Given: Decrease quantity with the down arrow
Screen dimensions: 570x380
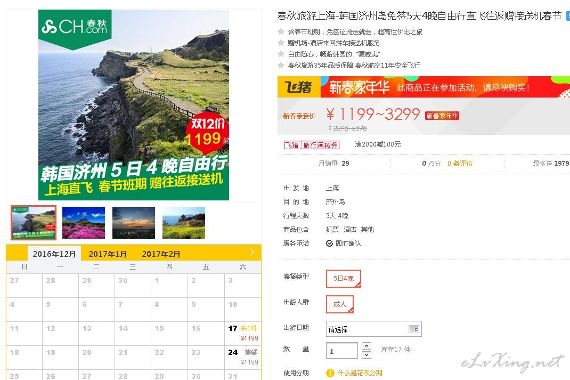Looking at the screenshot, I should coord(367,355).
